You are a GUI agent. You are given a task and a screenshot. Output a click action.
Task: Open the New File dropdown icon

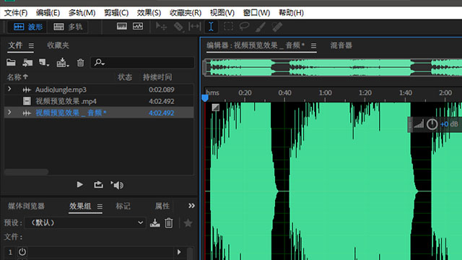tap(44, 63)
